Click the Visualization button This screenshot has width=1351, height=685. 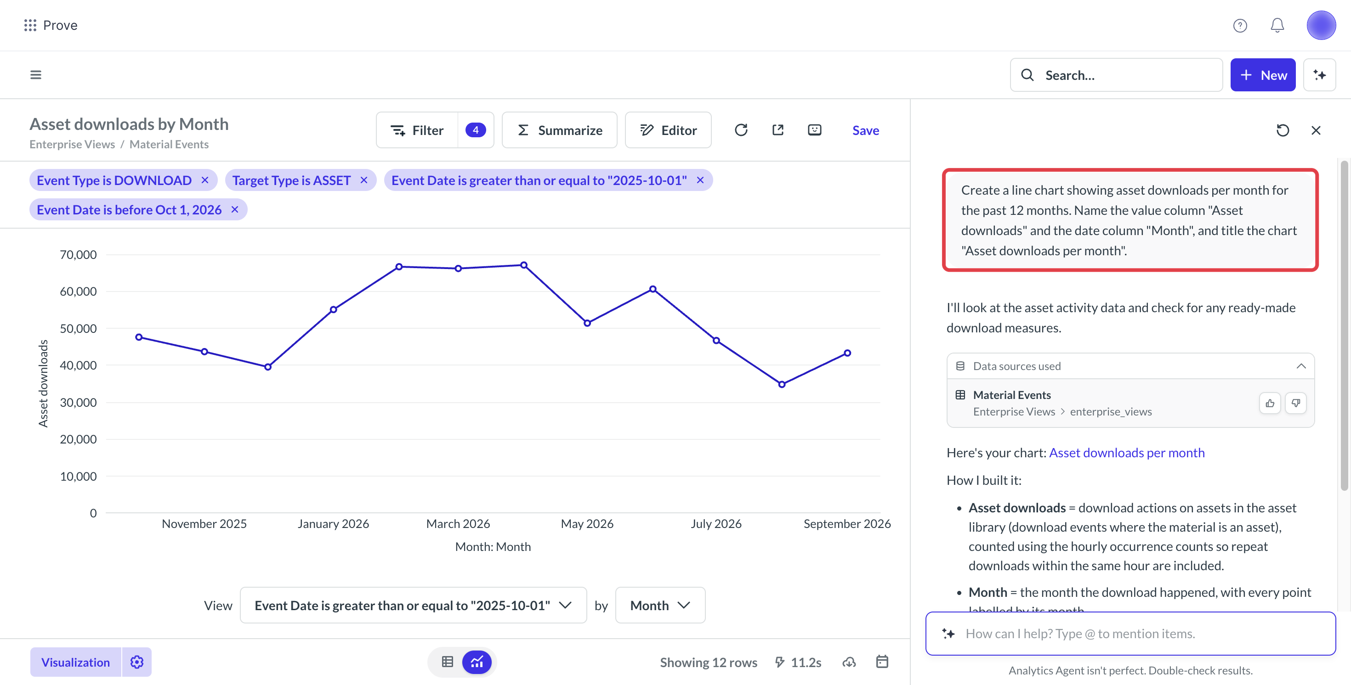(x=75, y=662)
